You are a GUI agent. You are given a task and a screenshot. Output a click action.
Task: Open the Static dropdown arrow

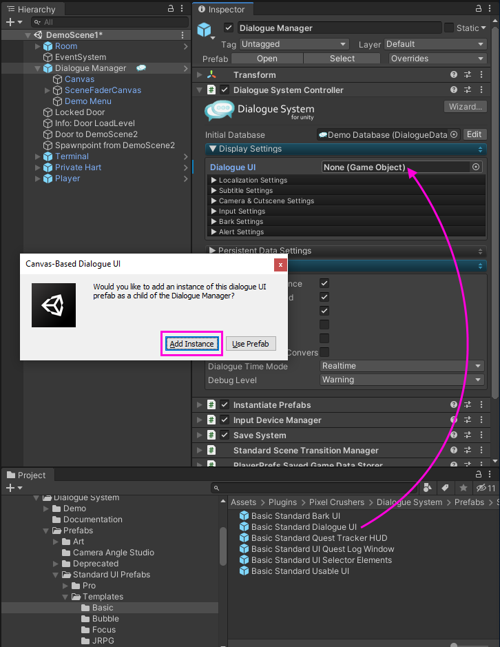(x=483, y=28)
